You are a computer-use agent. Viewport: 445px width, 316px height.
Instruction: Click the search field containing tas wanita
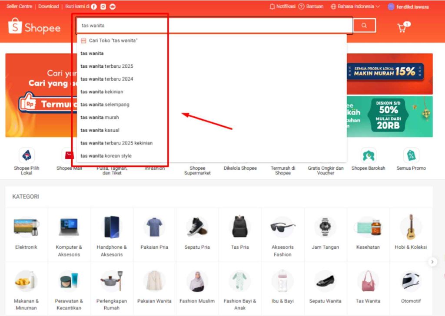pos(214,26)
